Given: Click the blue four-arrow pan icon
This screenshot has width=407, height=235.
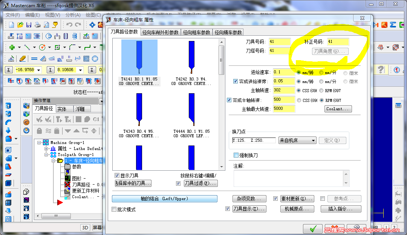Looking at the screenshot, I should pyautogui.click(x=92, y=25).
